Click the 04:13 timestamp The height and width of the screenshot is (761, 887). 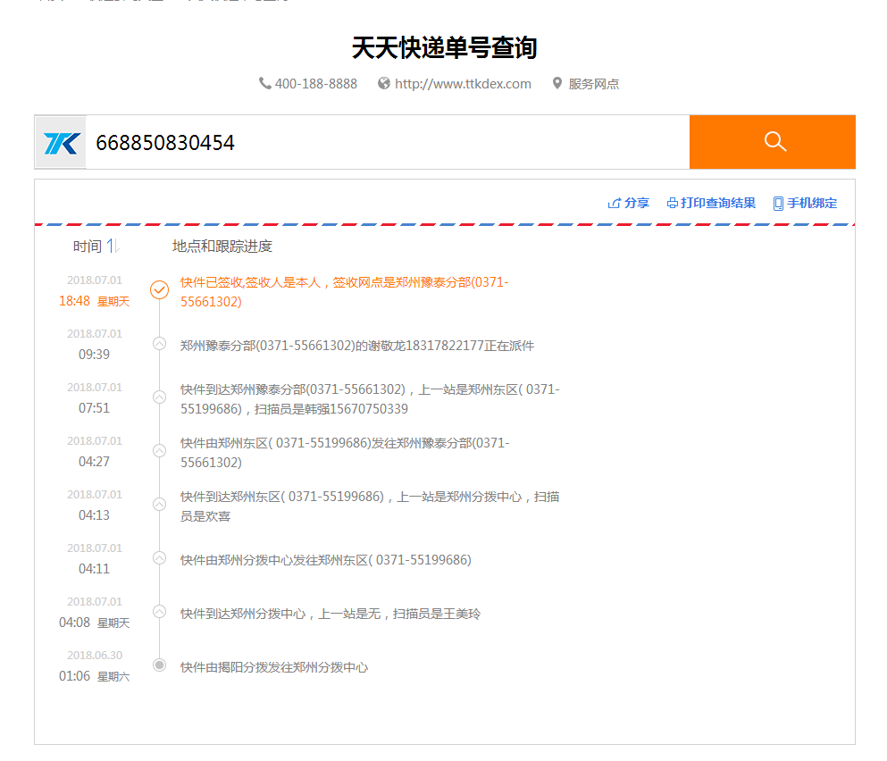tap(94, 515)
